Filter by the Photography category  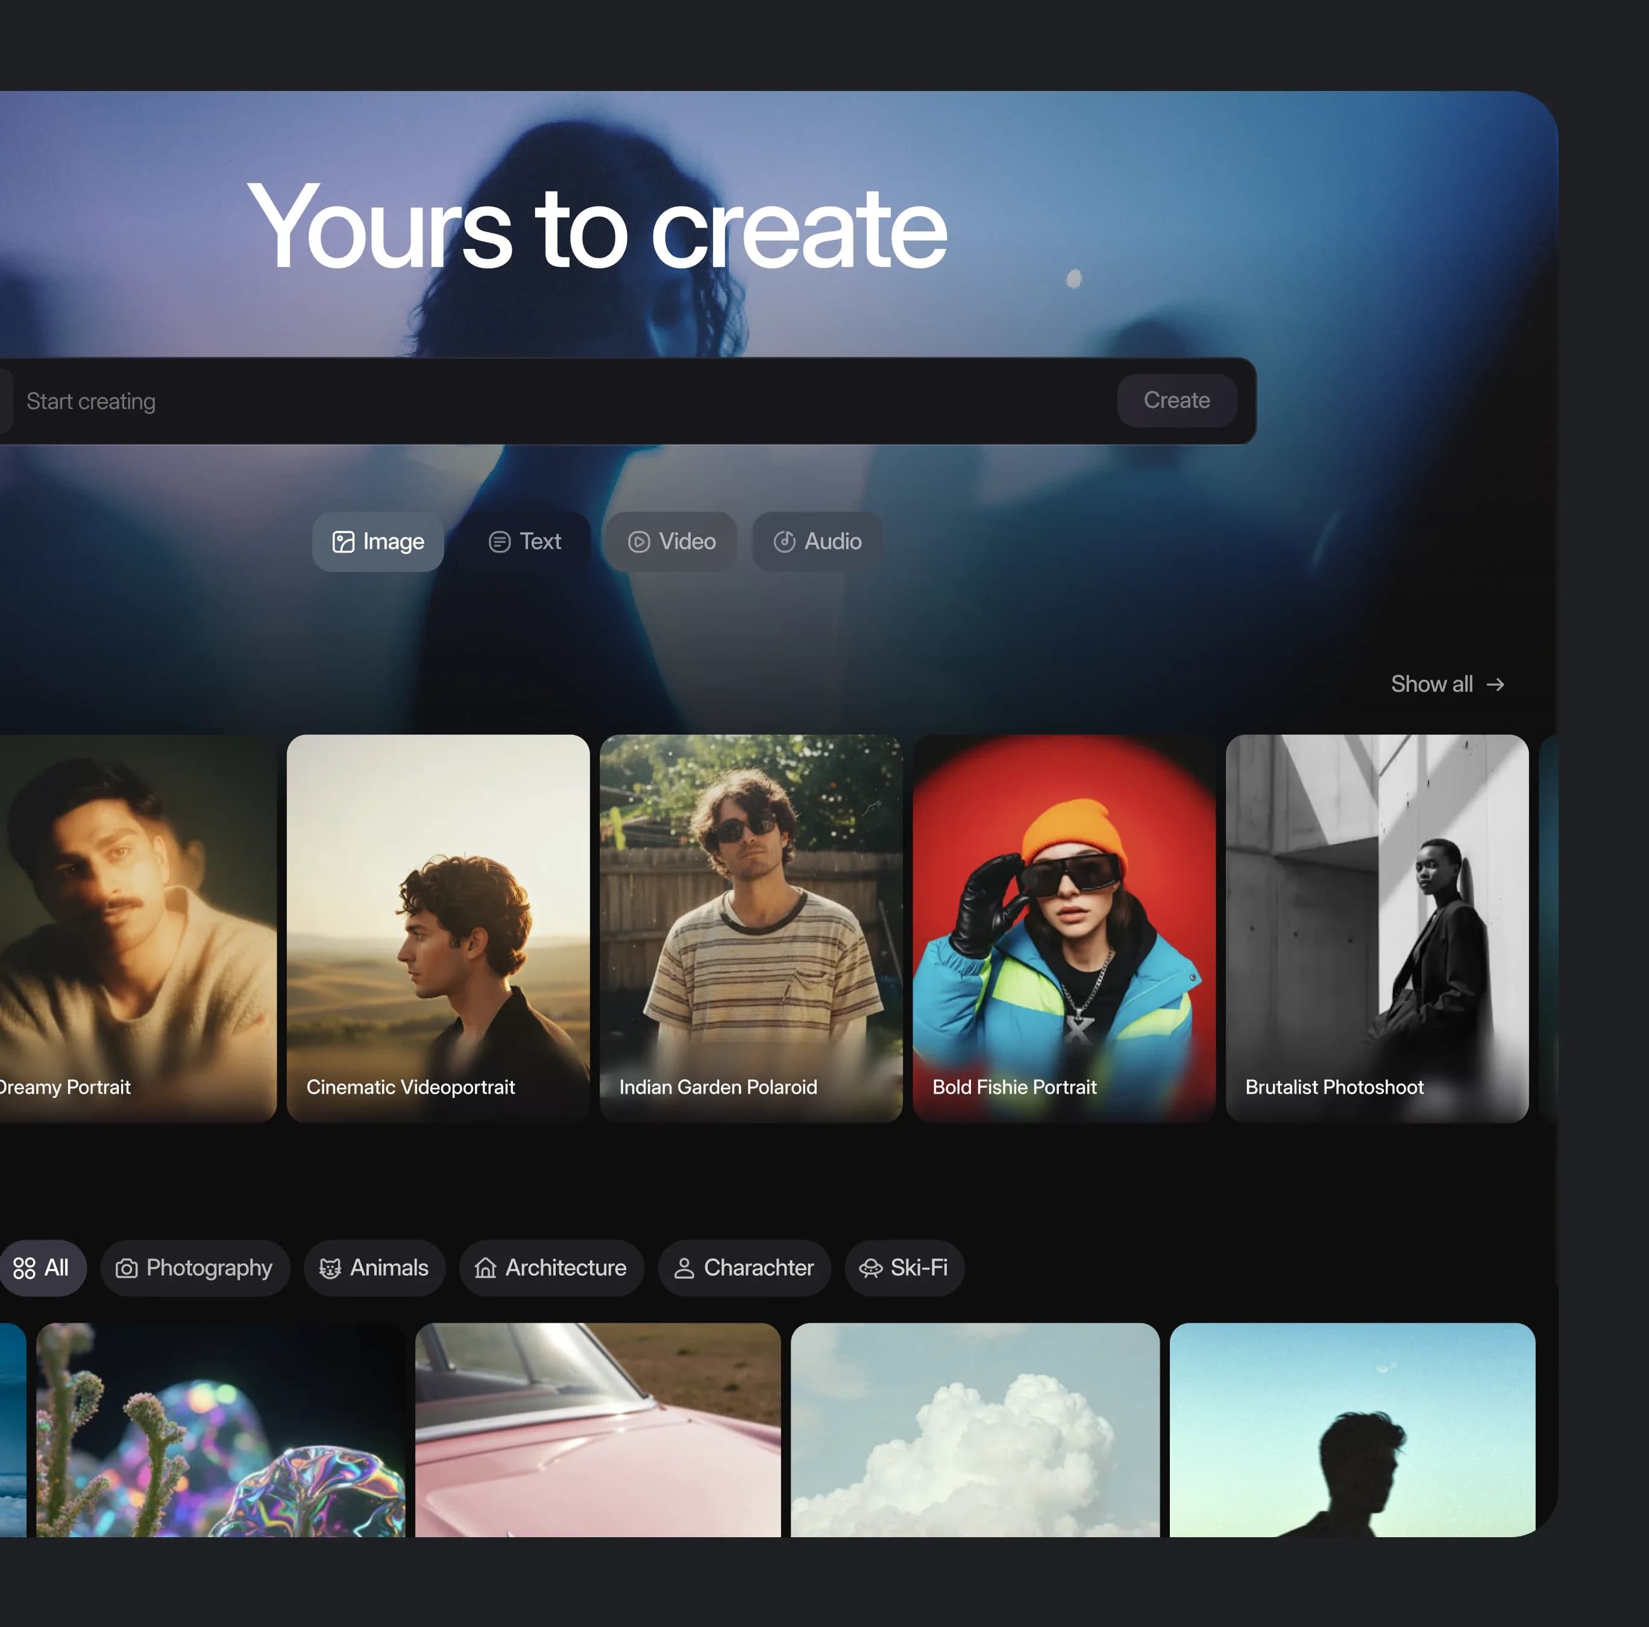pos(195,1268)
